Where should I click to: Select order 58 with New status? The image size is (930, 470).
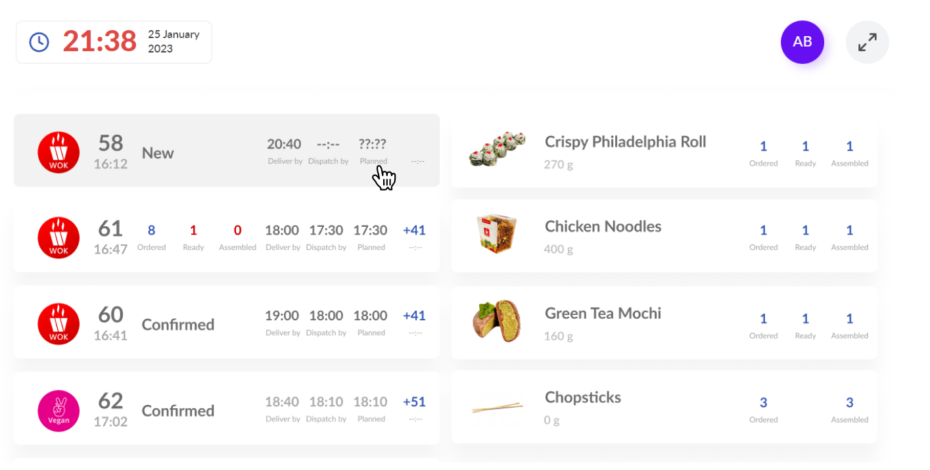[227, 151]
